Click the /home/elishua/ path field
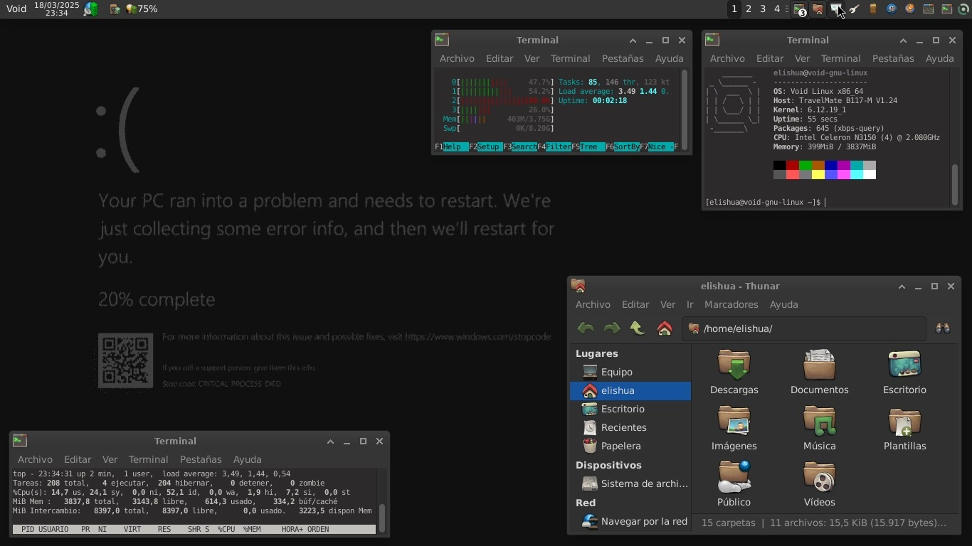The height and width of the screenshot is (546, 972). tap(804, 328)
